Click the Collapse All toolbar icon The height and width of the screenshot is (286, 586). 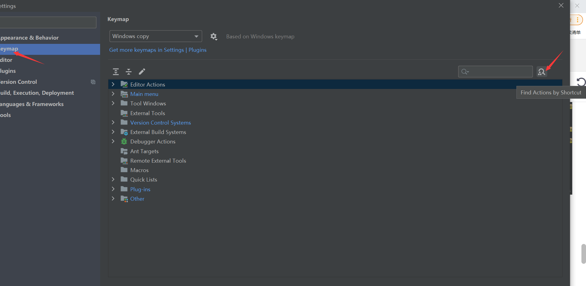(x=128, y=72)
